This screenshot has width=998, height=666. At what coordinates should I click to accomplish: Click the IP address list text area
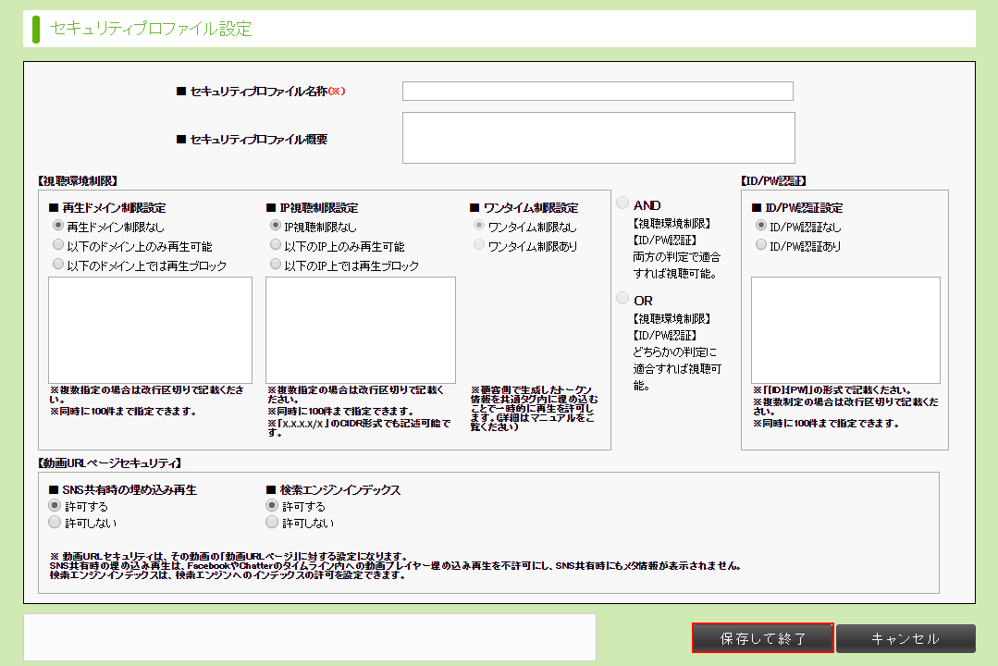click(x=360, y=329)
